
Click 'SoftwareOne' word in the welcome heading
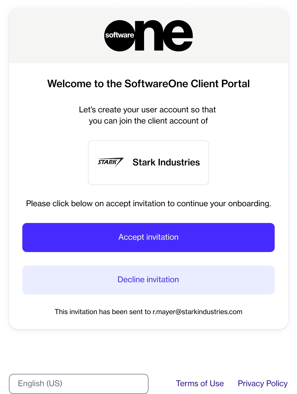click(156, 84)
